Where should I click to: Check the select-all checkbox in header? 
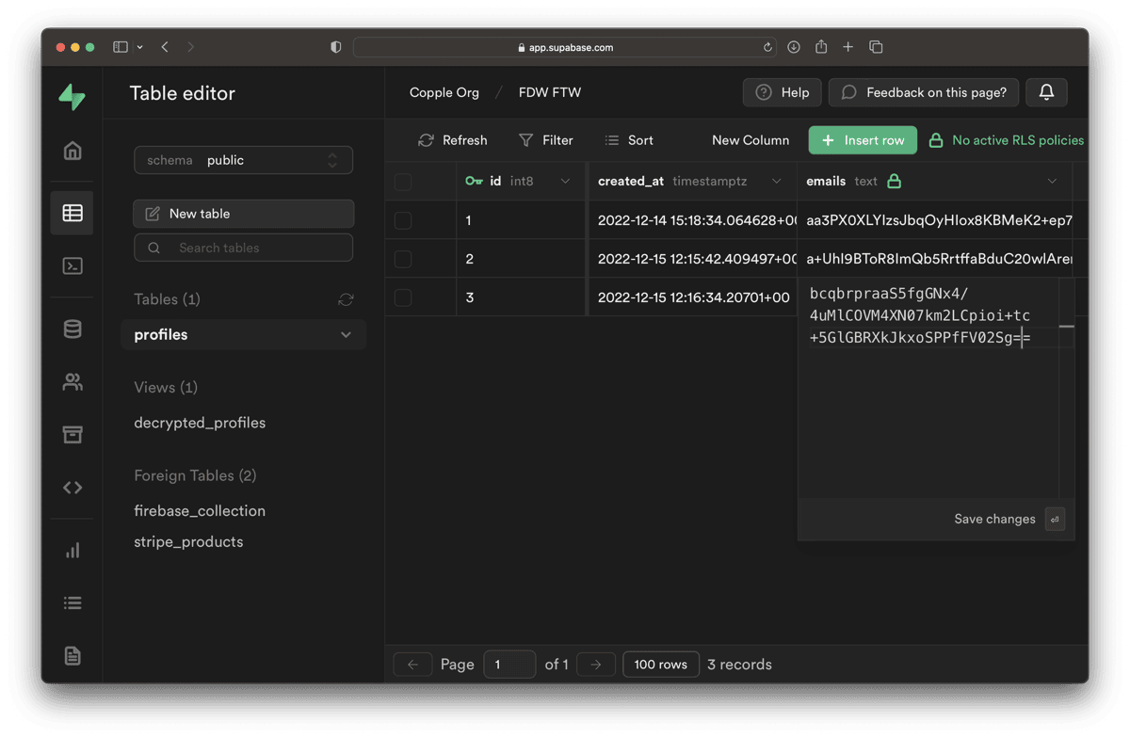click(x=403, y=181)
